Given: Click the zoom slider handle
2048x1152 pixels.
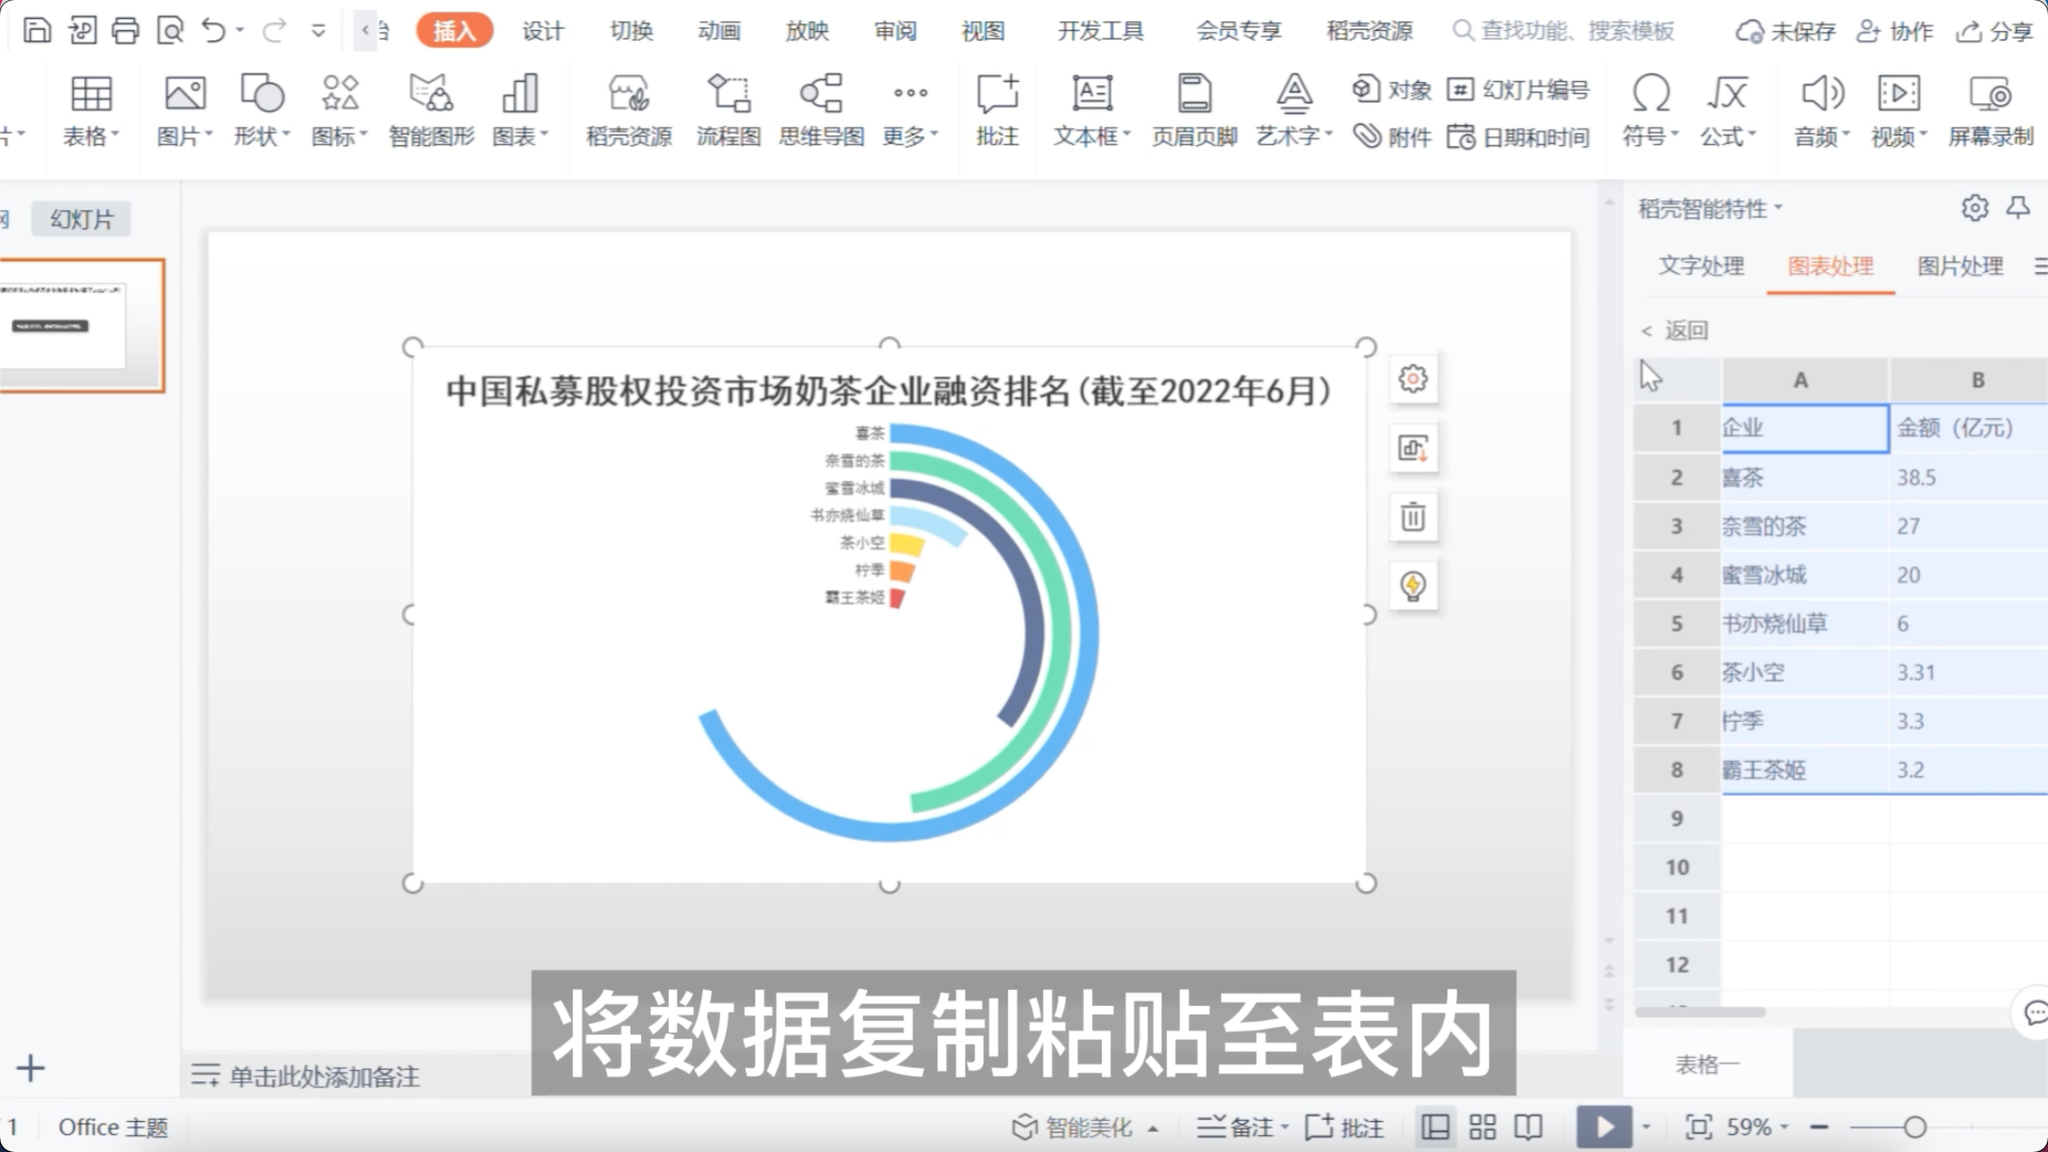Looking at the screenshot, I should click(1915, 1126).
